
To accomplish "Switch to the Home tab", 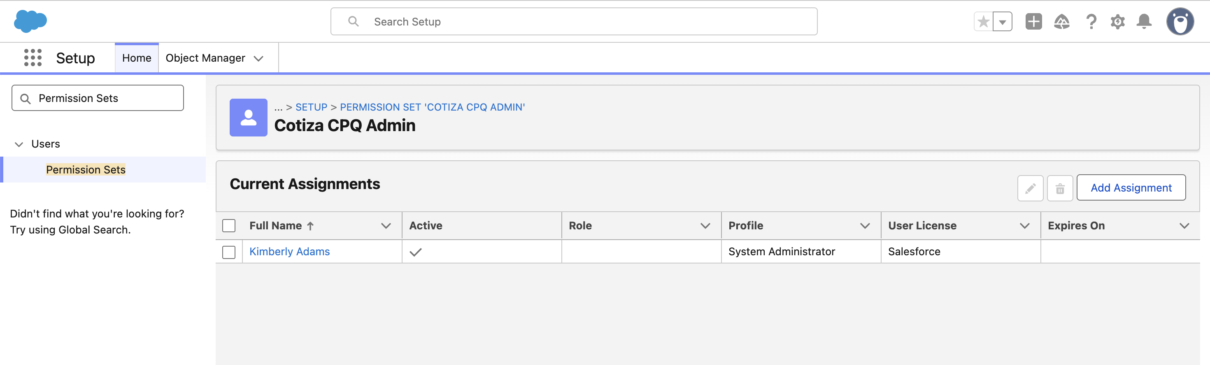I will [x=137, y=58].
